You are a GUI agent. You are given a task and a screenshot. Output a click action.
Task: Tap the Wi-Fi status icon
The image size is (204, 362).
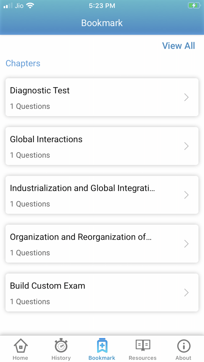tap(30, 6)
